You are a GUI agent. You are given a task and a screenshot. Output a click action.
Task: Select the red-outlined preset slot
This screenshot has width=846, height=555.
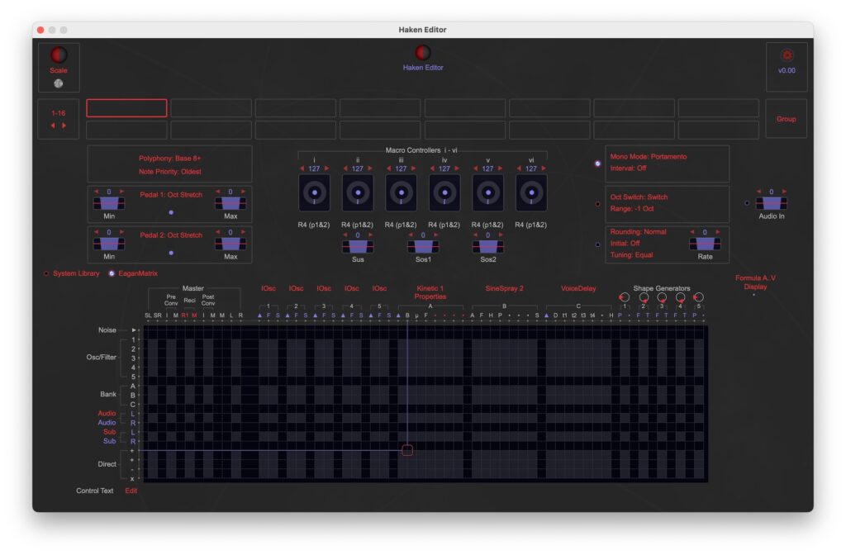(126, 108)
